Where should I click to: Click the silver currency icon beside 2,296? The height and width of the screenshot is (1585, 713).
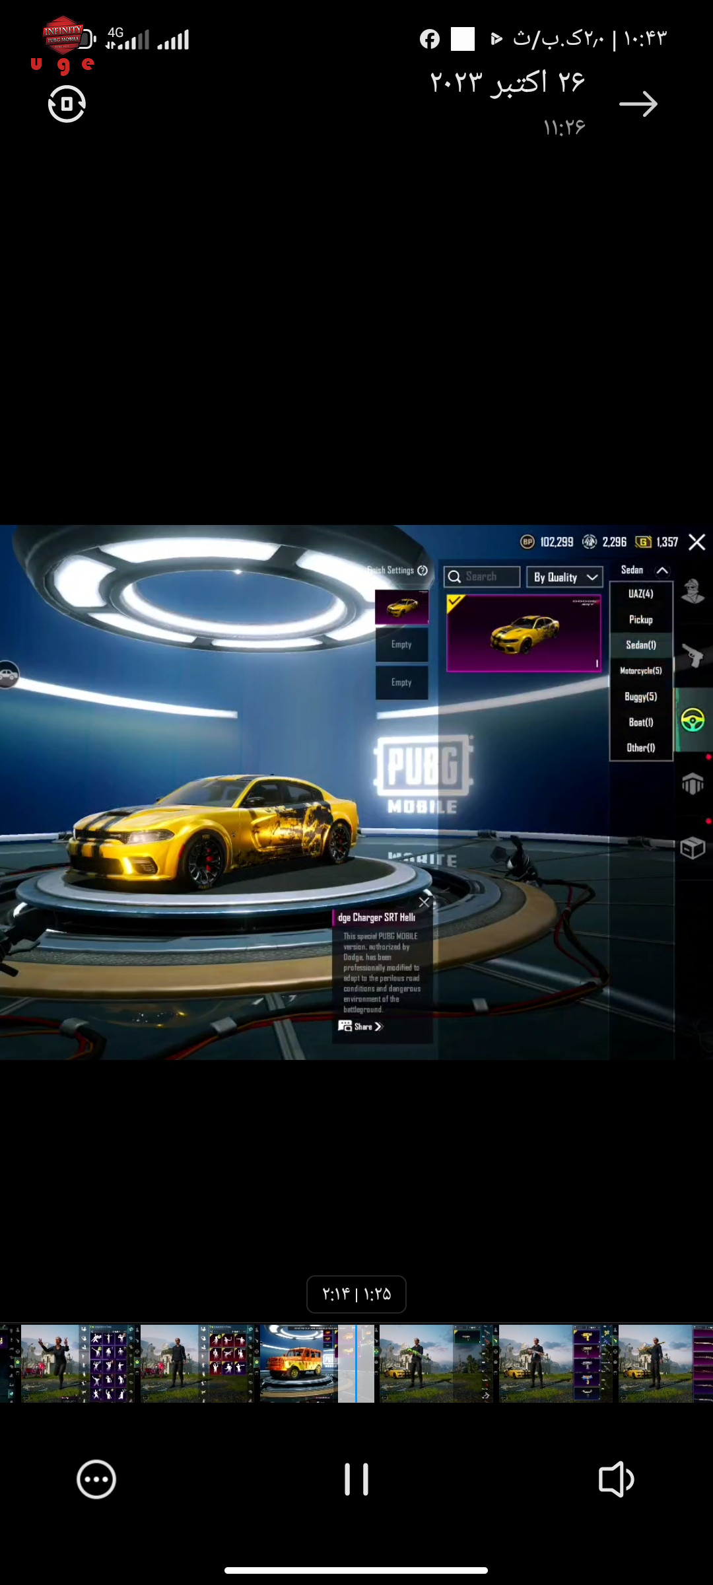(x=590, y=542)
